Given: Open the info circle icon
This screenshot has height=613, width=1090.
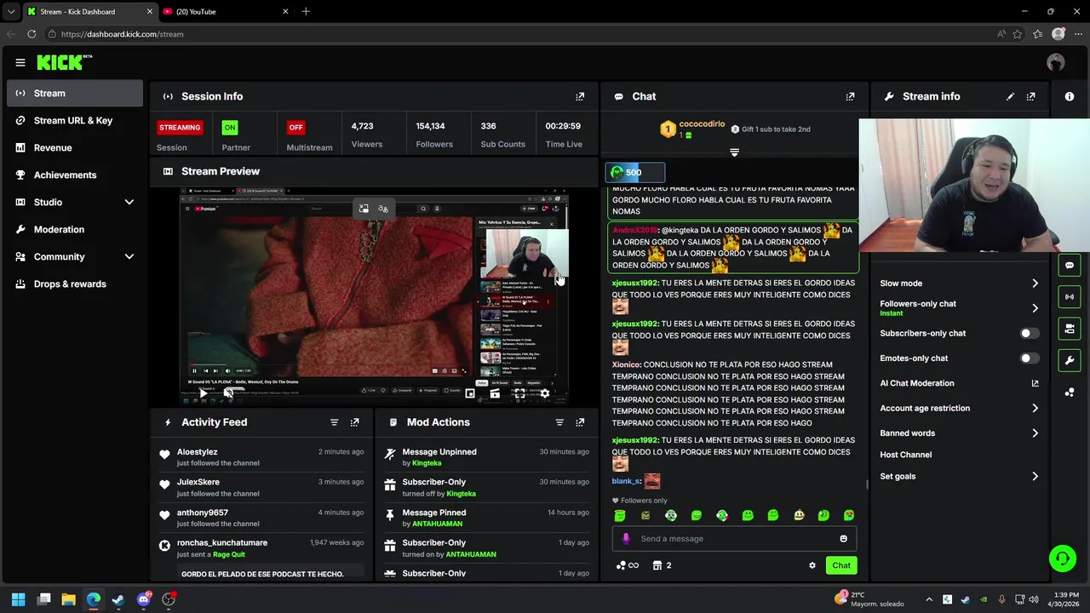Looking at the screenshot, I should point(1070,96).
